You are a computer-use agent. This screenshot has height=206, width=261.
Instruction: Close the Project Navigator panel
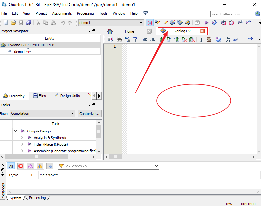98,31
